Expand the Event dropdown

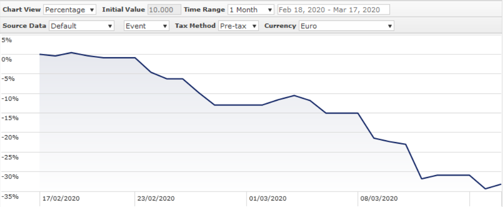click(147, 26)
